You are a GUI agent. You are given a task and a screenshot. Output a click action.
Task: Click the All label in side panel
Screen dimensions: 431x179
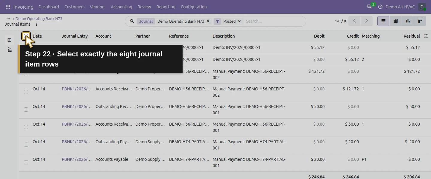(10, 50)
